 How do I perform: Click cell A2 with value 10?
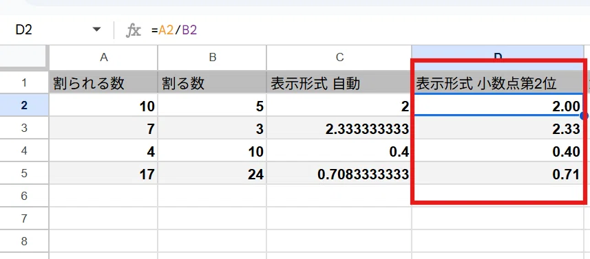[103, 105]
